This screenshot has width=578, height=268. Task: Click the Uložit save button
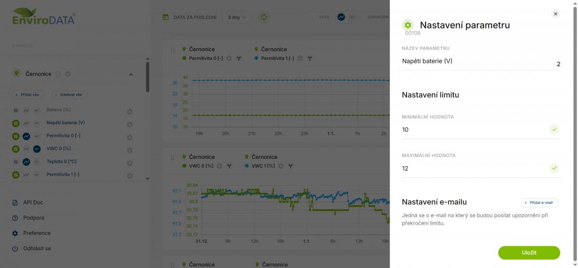pos(529,253)
